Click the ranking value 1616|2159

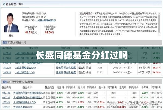71,93
